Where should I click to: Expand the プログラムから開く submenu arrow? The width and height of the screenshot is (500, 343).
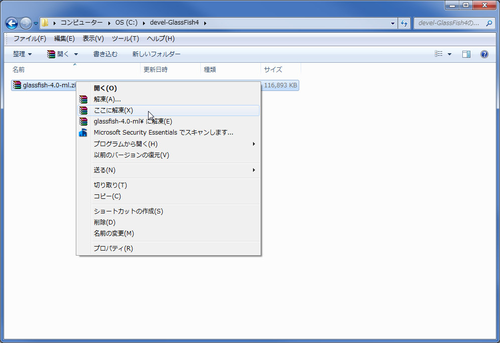[x=254, y=143]
